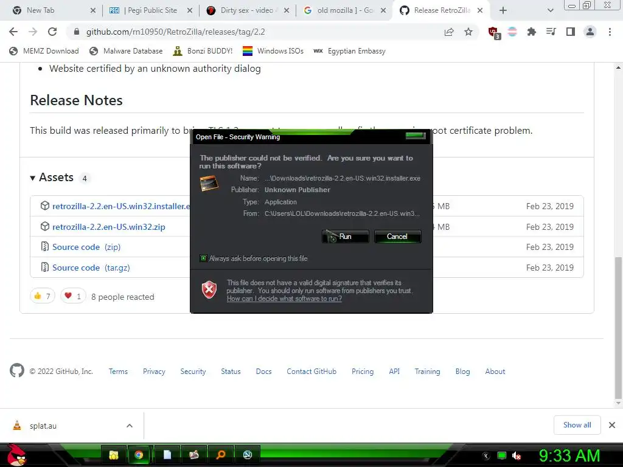Download retrozilla-2.2.en-US.win32.zip asset
The height and width of the screenshot is (467, 623).
[109, 227]
